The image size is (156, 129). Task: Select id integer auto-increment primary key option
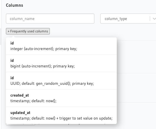click(61, 46)
